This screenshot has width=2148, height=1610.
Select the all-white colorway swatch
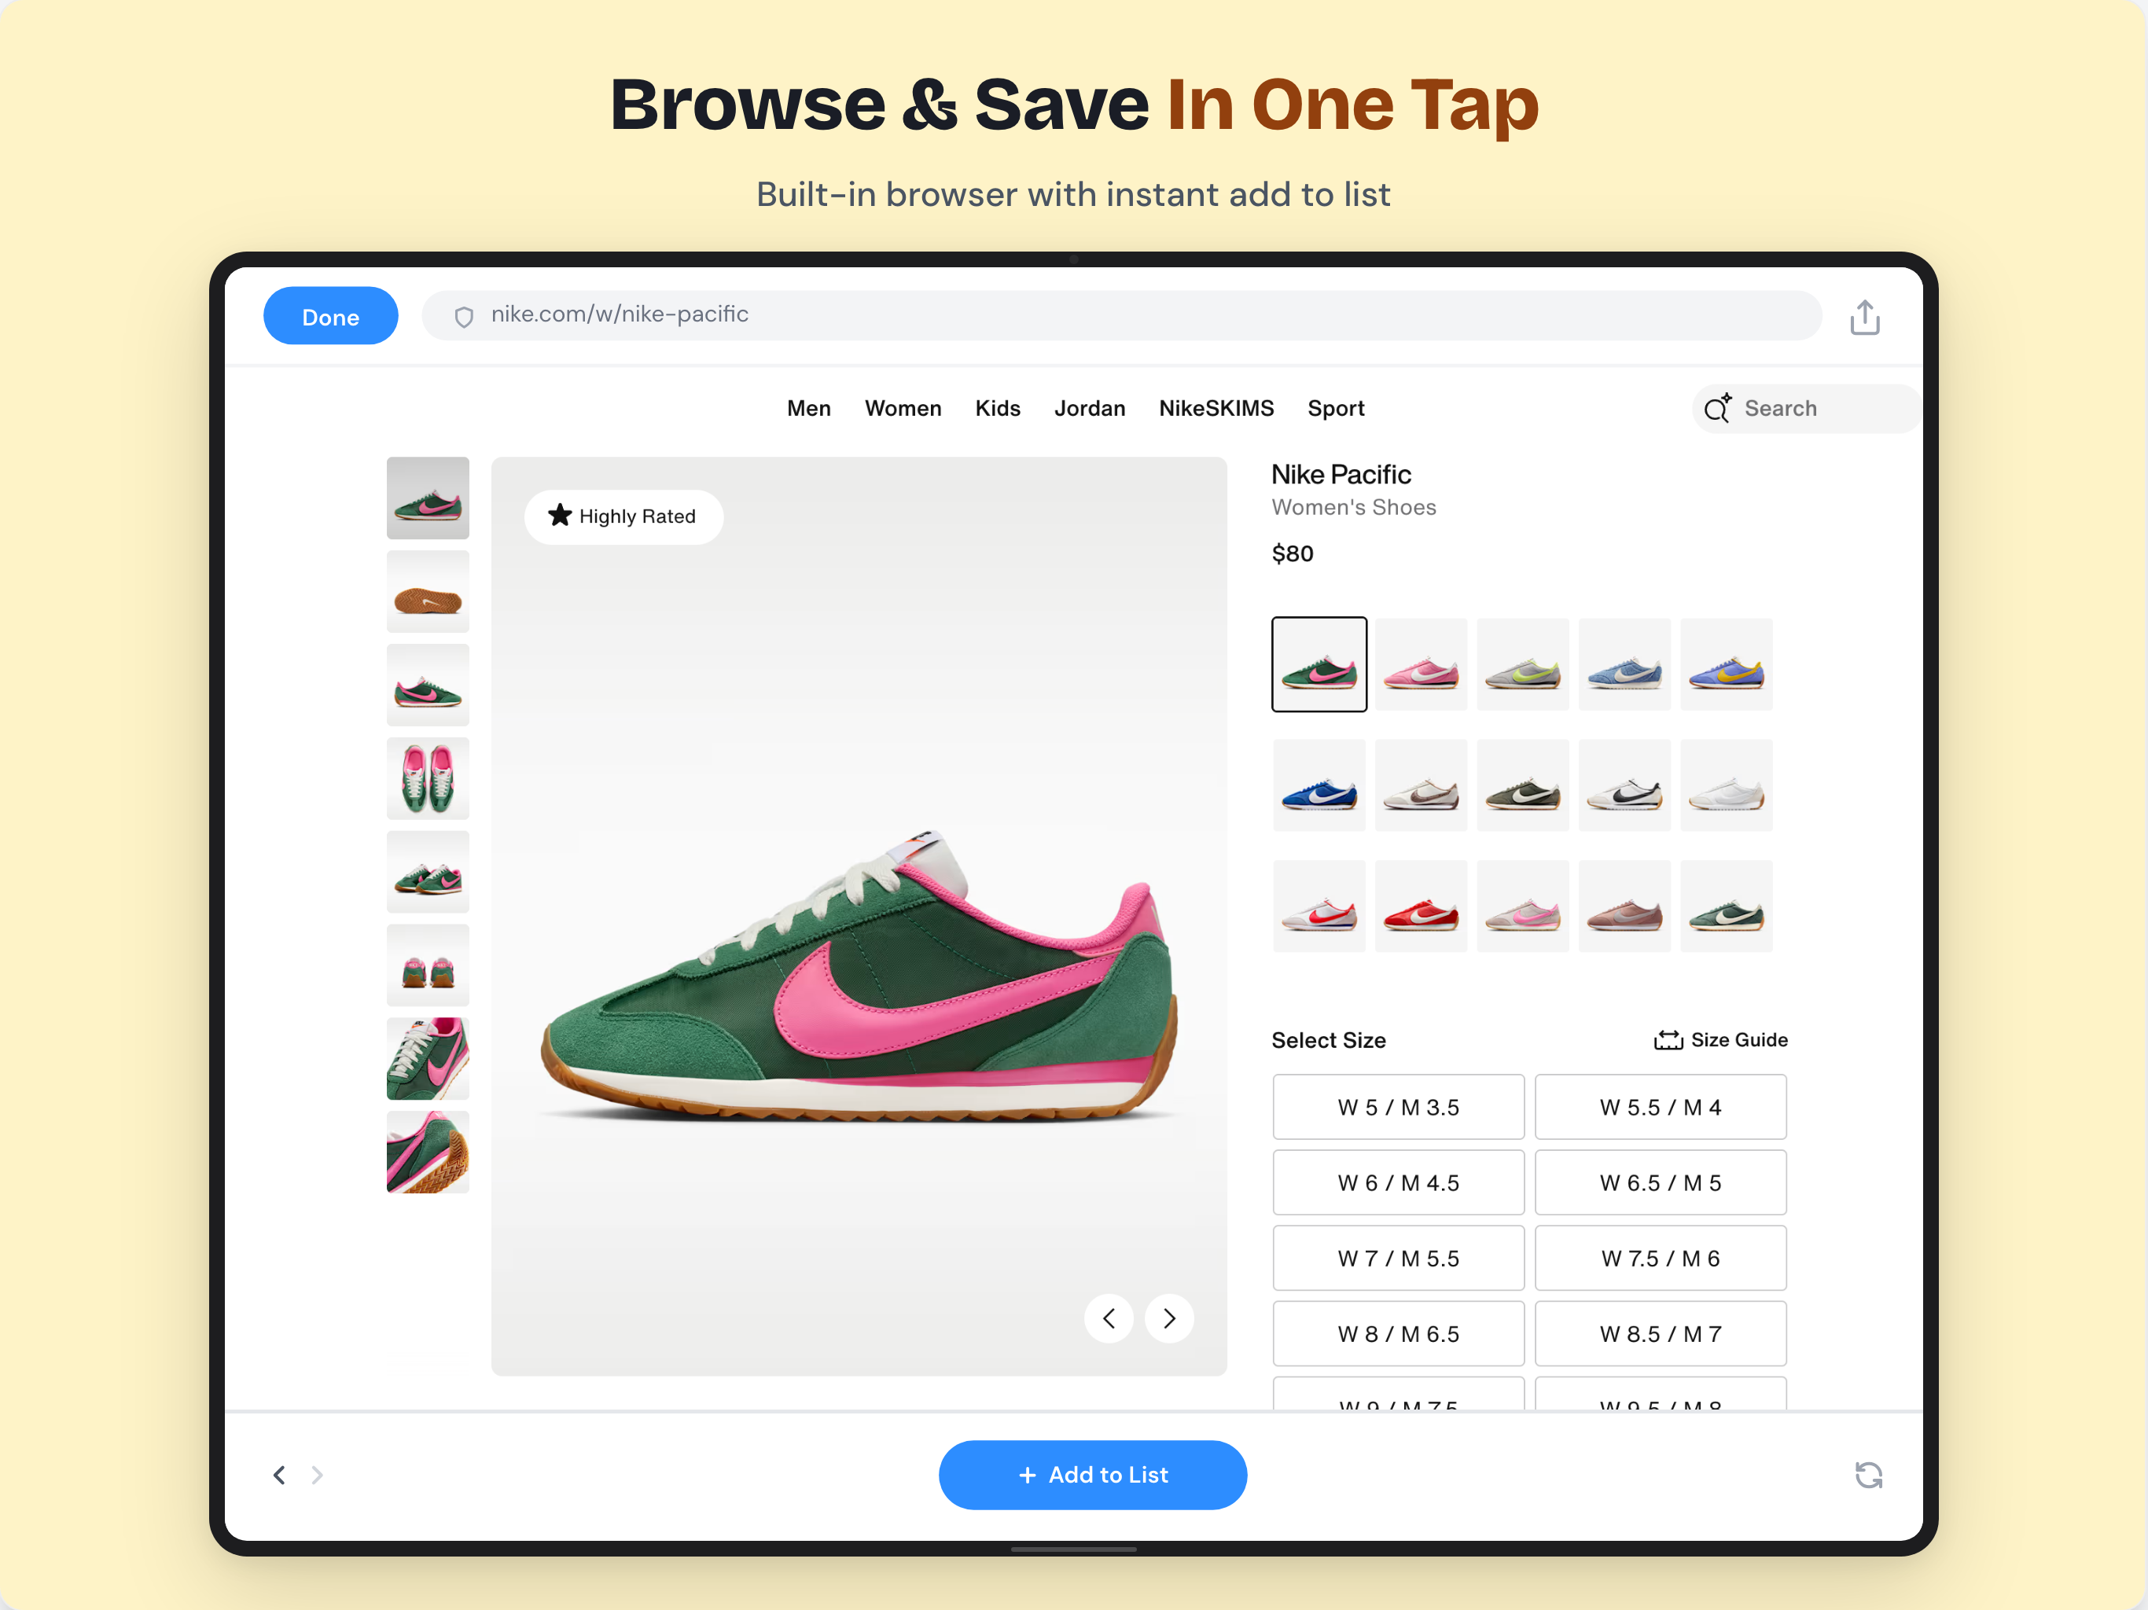pos(1727,785)
